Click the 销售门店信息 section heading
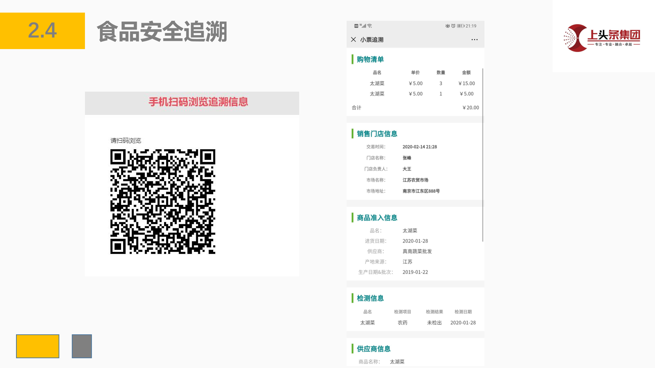This screenshot has height=368, width=655. click(x=377, y=134)
